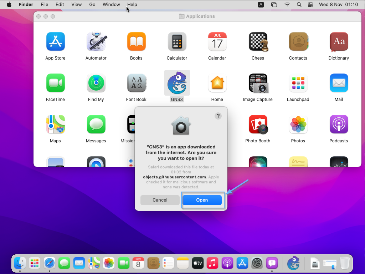Open the Go menu in menu bar
Image resolution: width=365 pixels, height=274 pixels.
point(92,5)
